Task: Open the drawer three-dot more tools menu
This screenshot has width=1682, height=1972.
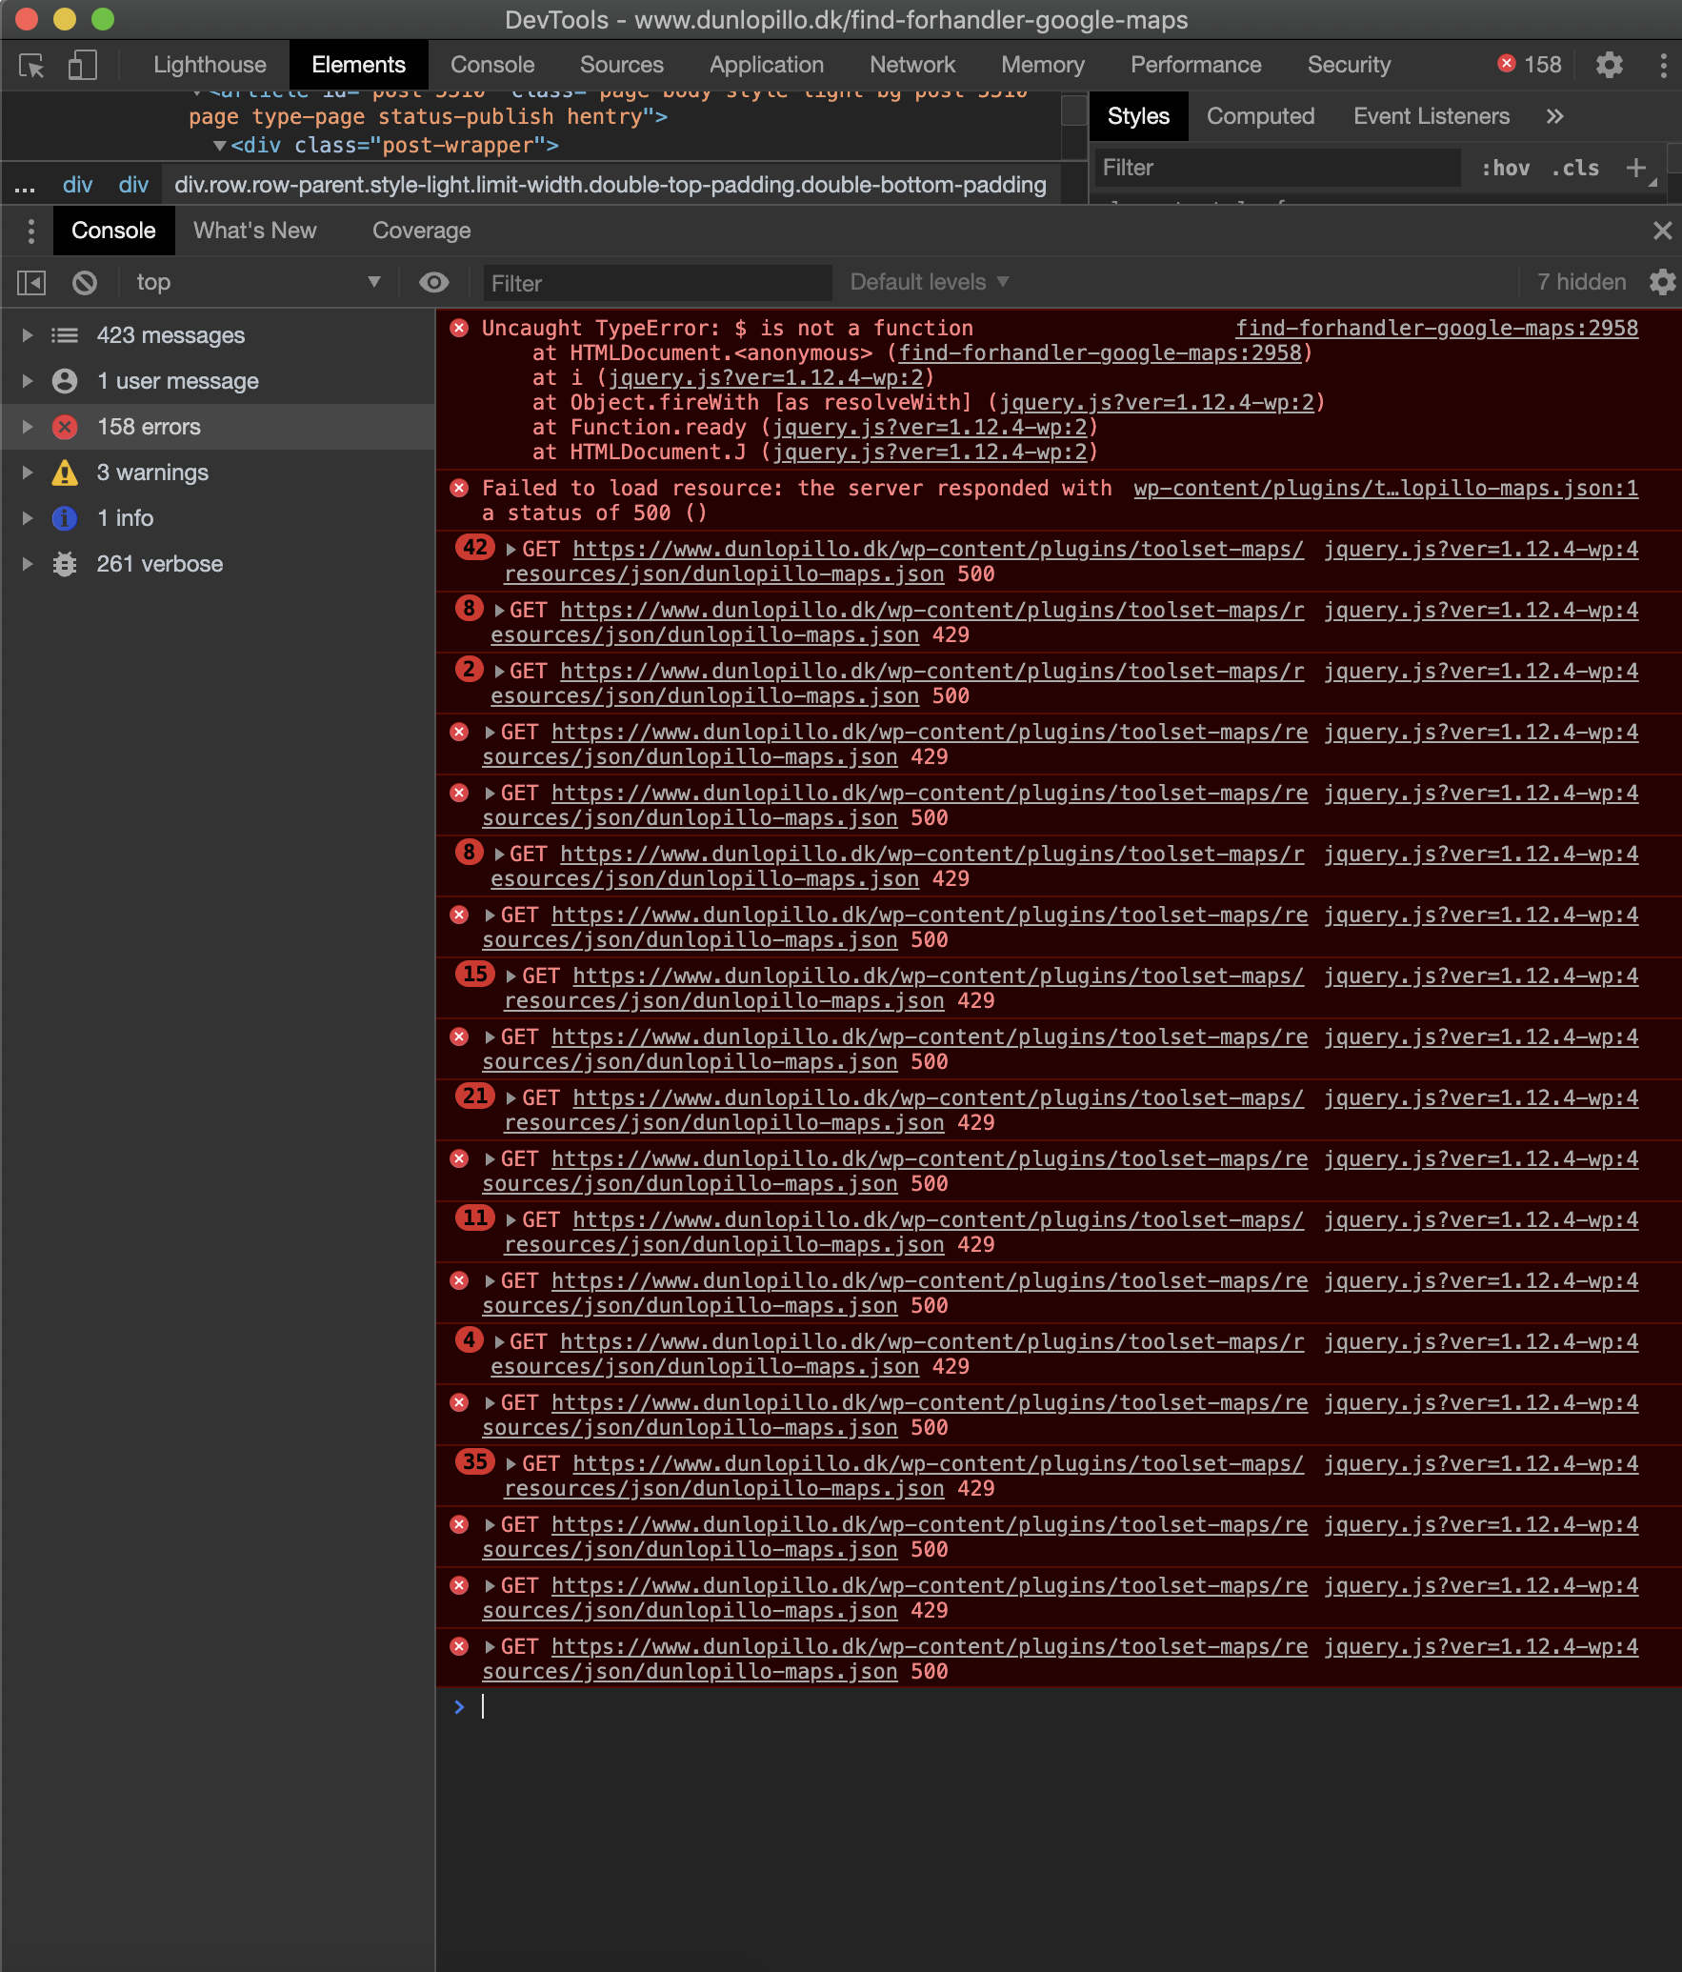Action: pos(31,231)
